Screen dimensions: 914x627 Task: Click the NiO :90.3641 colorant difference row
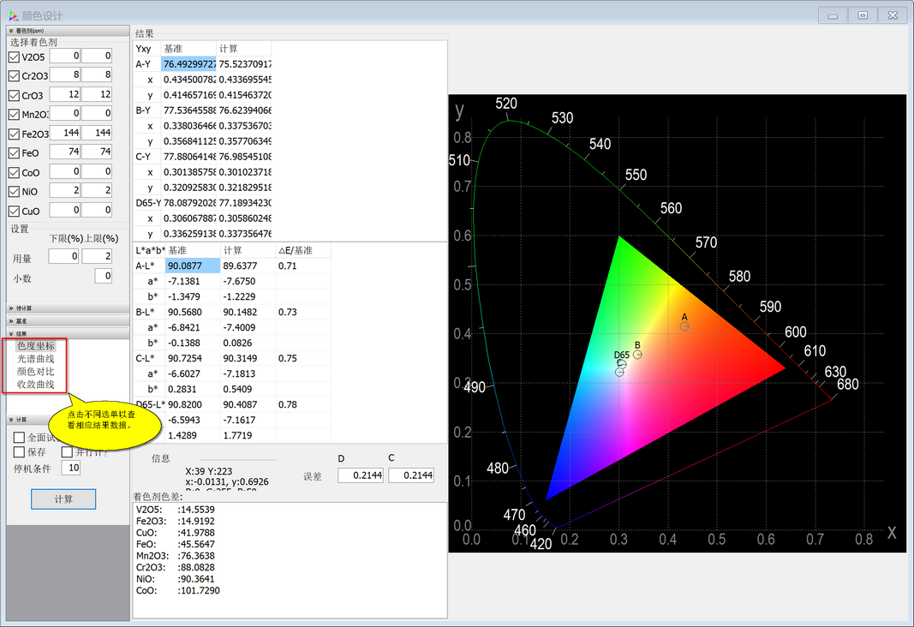pos(176,579)
